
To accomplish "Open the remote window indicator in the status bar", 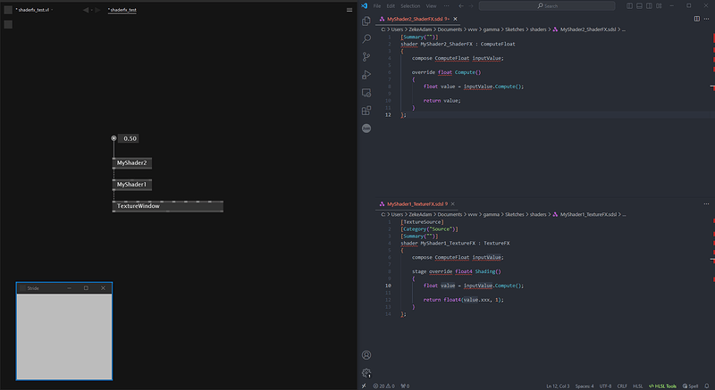I will pyautogui.click(x=364, y=386).
